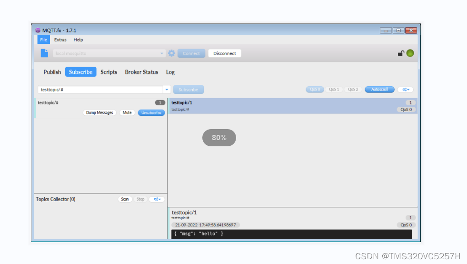Toggle the Autoscroll button
467x264 pixels.
(379, 90)
